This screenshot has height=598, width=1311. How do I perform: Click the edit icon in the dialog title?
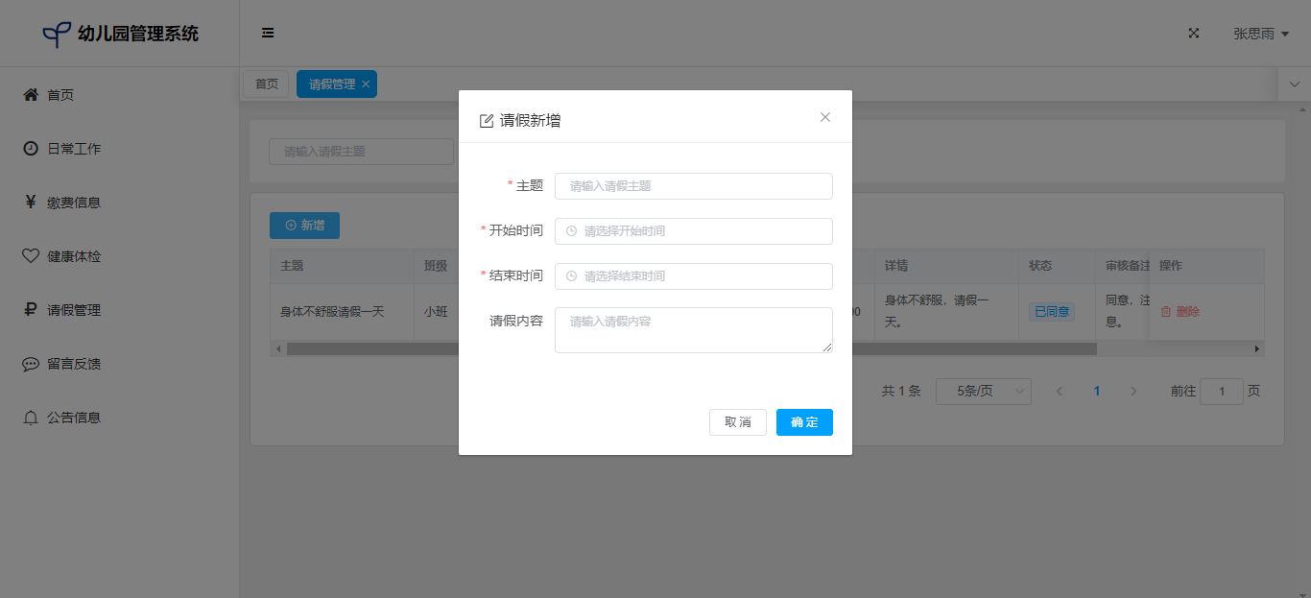coord(487,121)
